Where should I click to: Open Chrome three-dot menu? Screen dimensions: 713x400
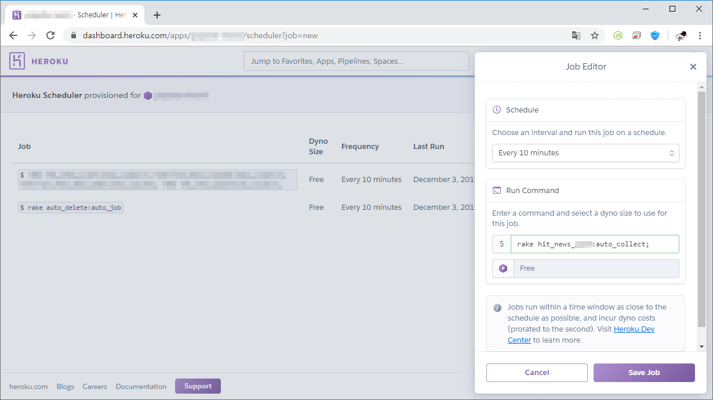pyautogui.click(x=700, y=35)
